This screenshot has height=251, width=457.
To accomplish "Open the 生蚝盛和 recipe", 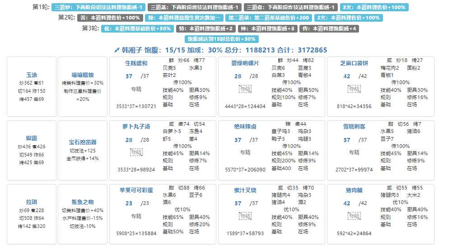I will pyautogui.click(x=136, y=63).
